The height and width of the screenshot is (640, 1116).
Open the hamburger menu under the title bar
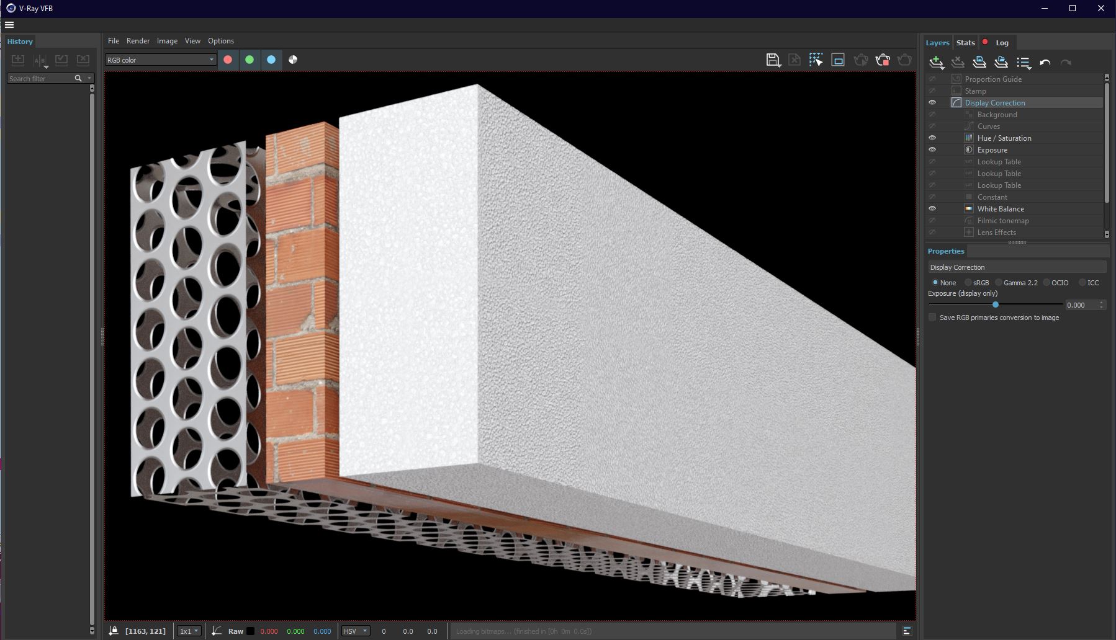tap(9, 25)
